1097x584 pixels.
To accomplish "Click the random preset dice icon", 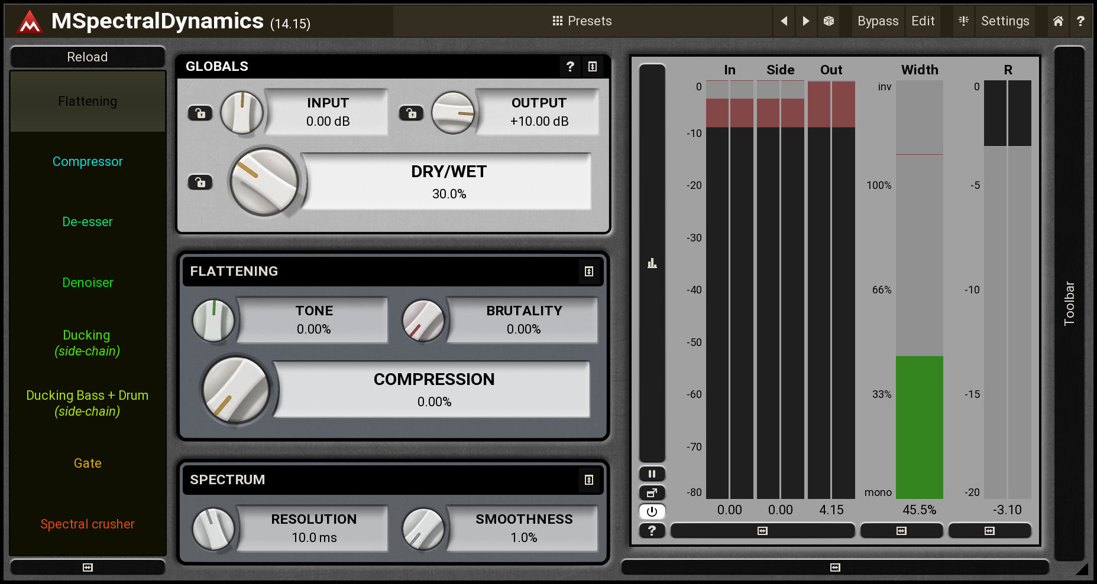I will click(829, 21).
